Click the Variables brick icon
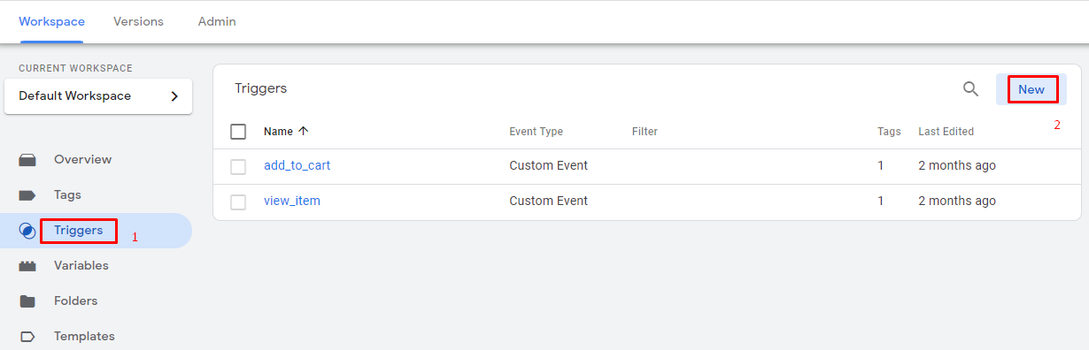 (x=27, y=266)
